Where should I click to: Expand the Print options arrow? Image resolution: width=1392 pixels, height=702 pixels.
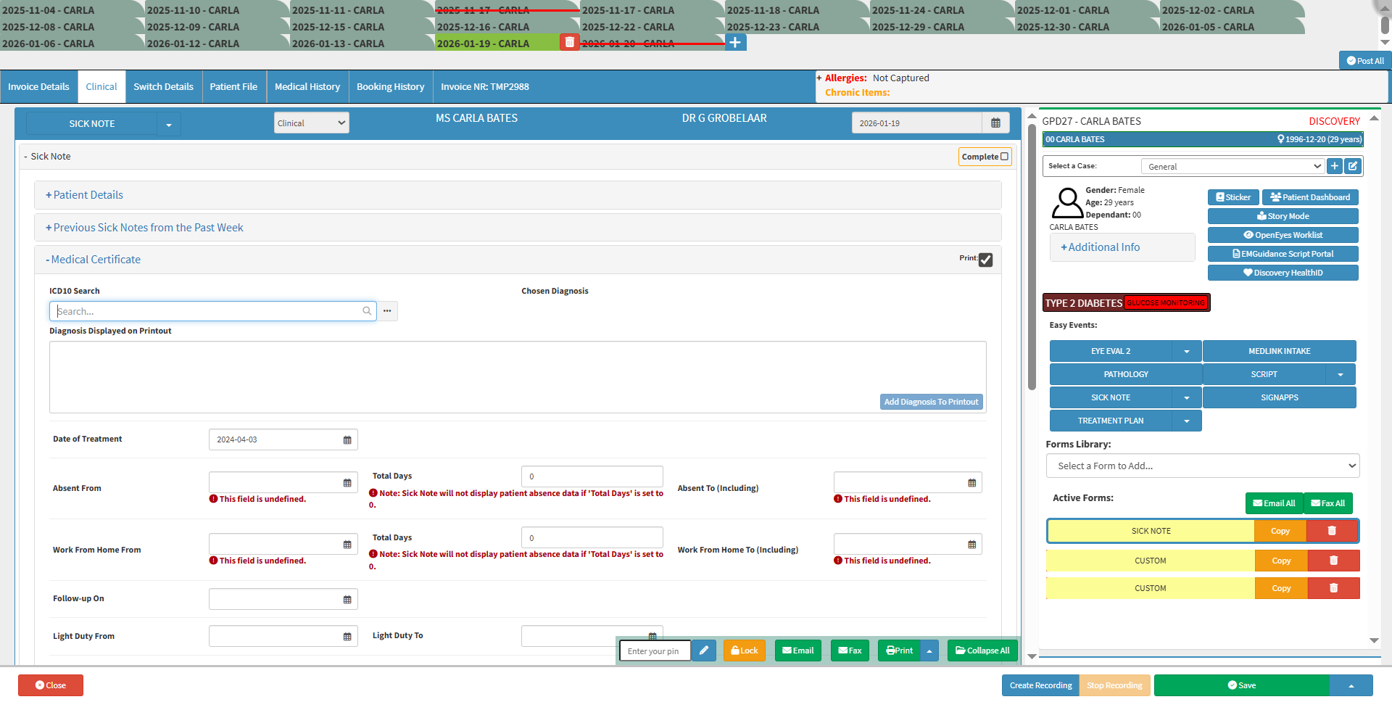pos(929,651)
